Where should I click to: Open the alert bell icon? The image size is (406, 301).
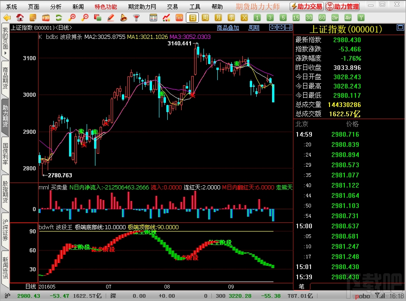(123, 18)
